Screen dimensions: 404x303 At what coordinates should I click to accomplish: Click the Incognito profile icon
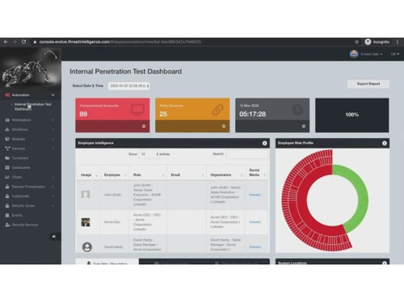pyautogui.click(x=368, y=42)
